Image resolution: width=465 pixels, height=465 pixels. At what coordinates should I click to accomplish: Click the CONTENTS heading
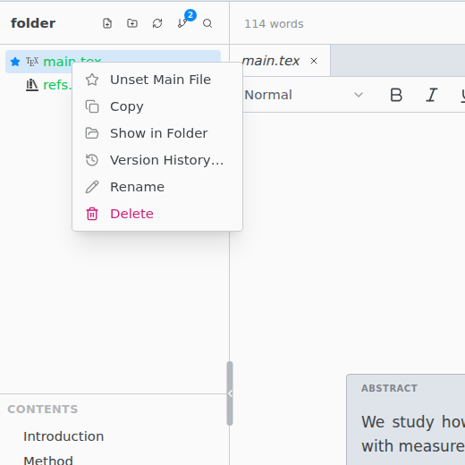[43, 410]
